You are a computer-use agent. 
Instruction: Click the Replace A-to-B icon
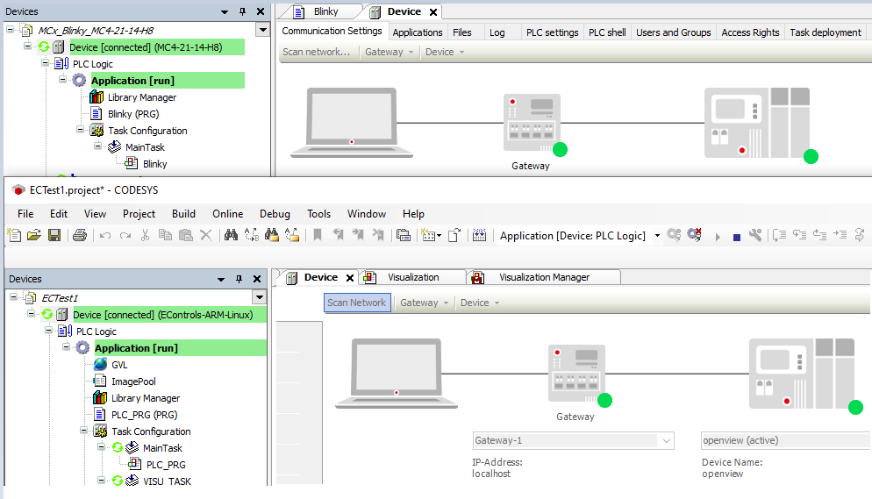[252, 235]
